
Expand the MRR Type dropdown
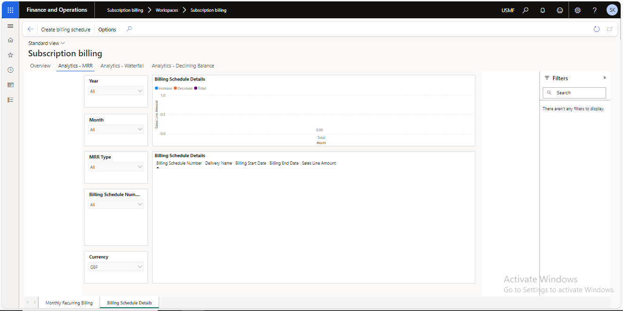pyautogui.click(x=116, y=167)
